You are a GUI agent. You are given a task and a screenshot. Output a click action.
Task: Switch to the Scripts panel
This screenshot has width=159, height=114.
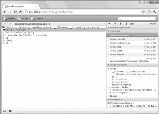9,19
